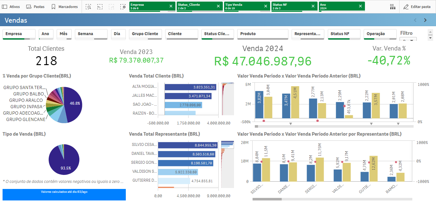Step back in selection history
This screenshot has height=203, width=436.
(x=100, y=7)
